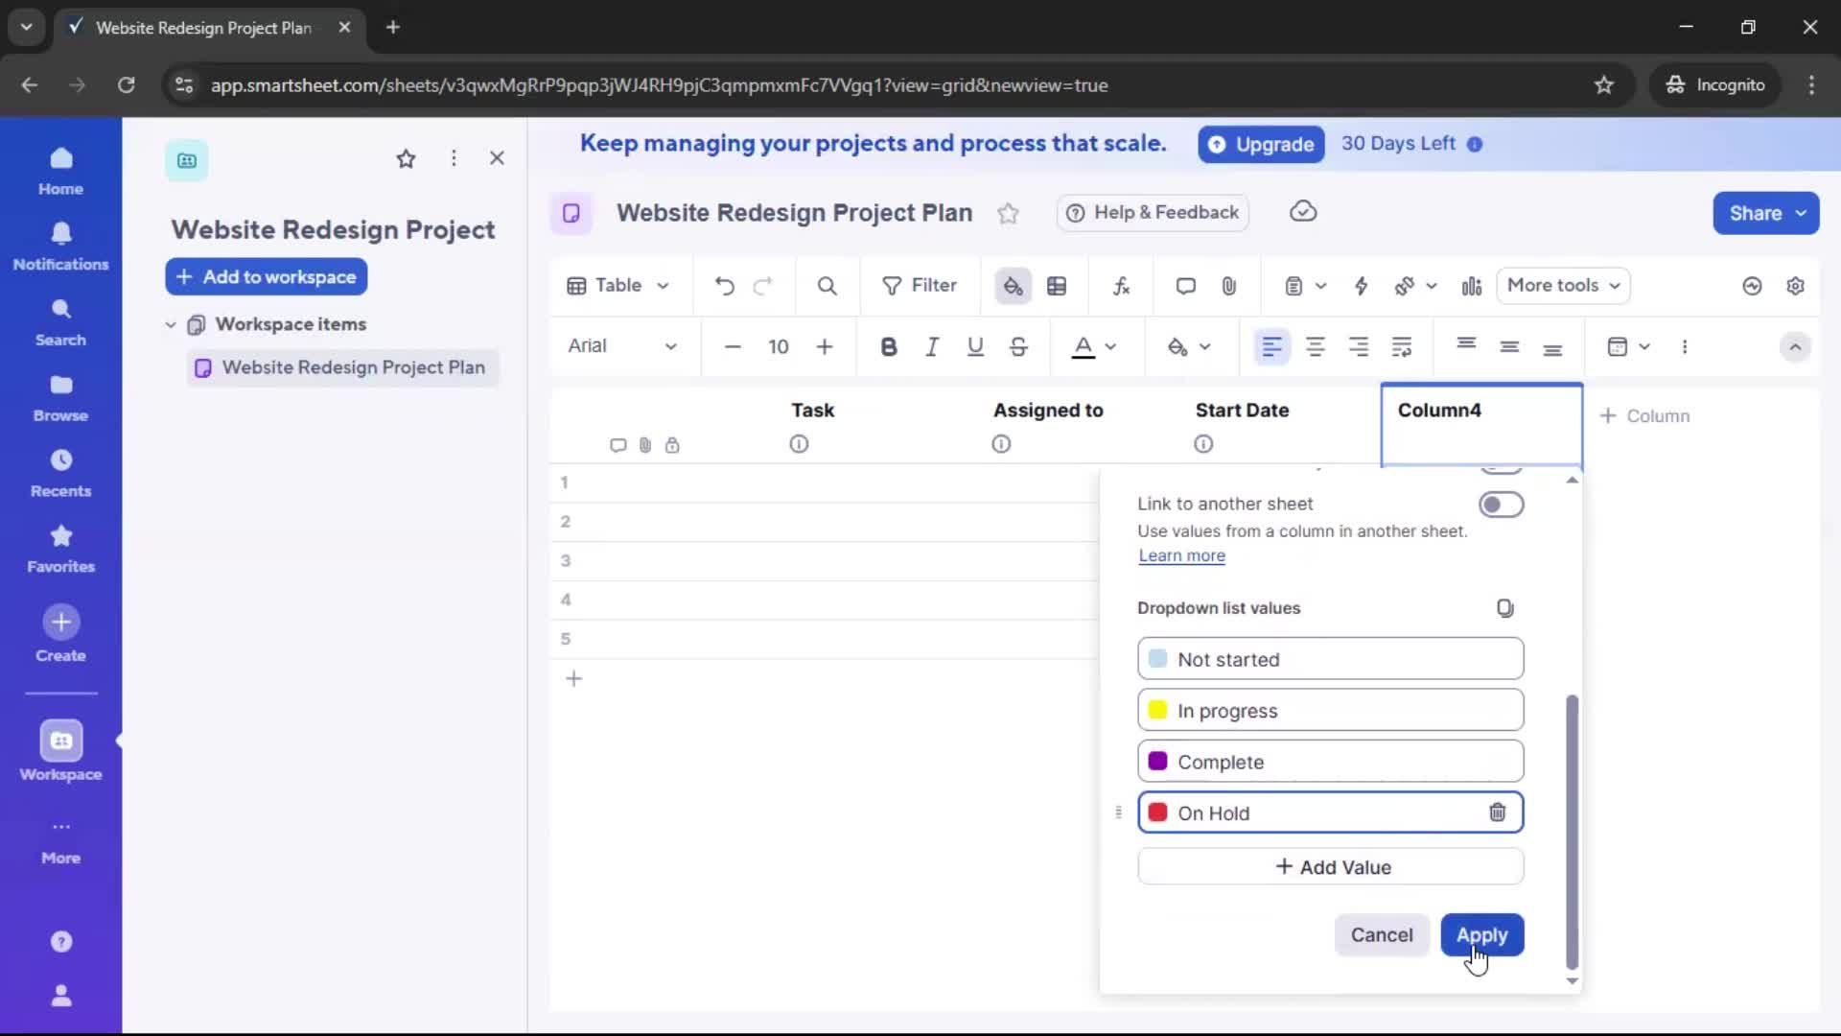Select the cell fill color tool

tap(1014, 286)
